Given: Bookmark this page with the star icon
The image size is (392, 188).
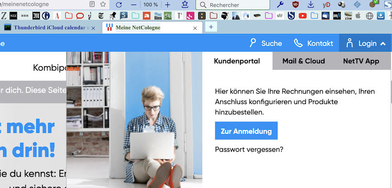Looking at the screenshot, I should point(103,4).
